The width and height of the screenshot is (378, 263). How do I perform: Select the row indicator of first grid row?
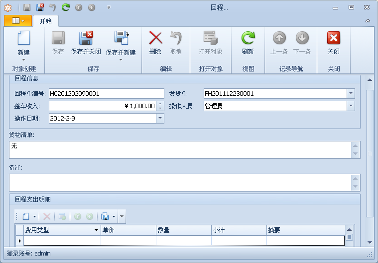[19, 241]
